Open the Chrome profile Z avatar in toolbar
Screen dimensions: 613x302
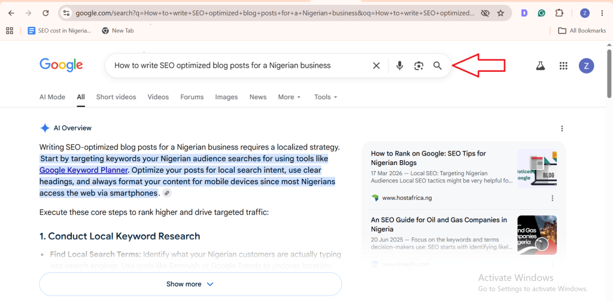pyautogui.click(x=584, y=13)
